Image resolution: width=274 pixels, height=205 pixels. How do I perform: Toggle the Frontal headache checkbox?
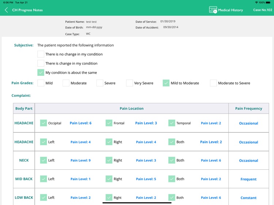click(109, 123)
